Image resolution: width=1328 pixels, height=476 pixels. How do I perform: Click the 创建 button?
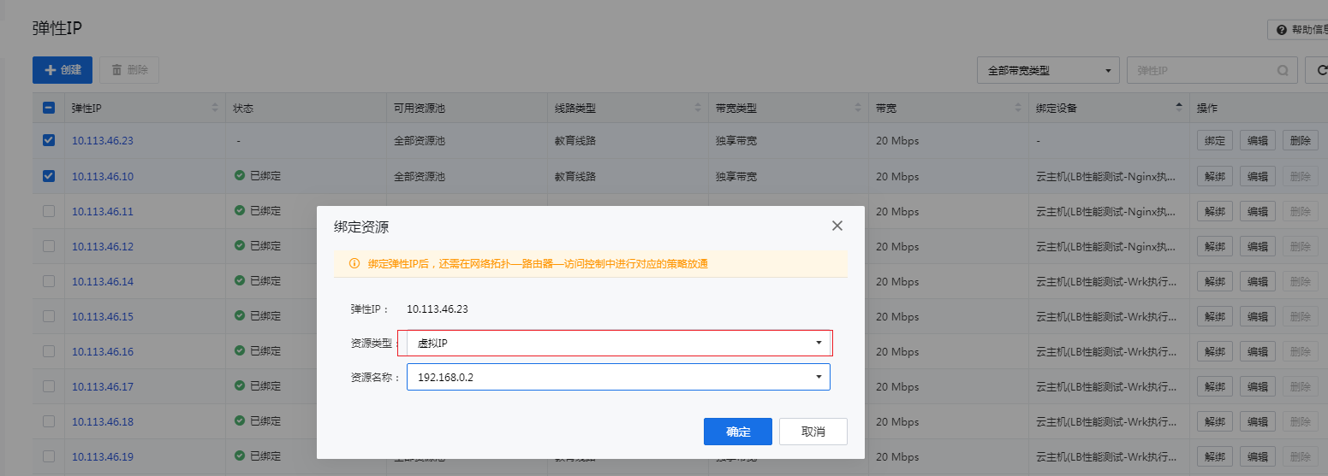(63, 70)
